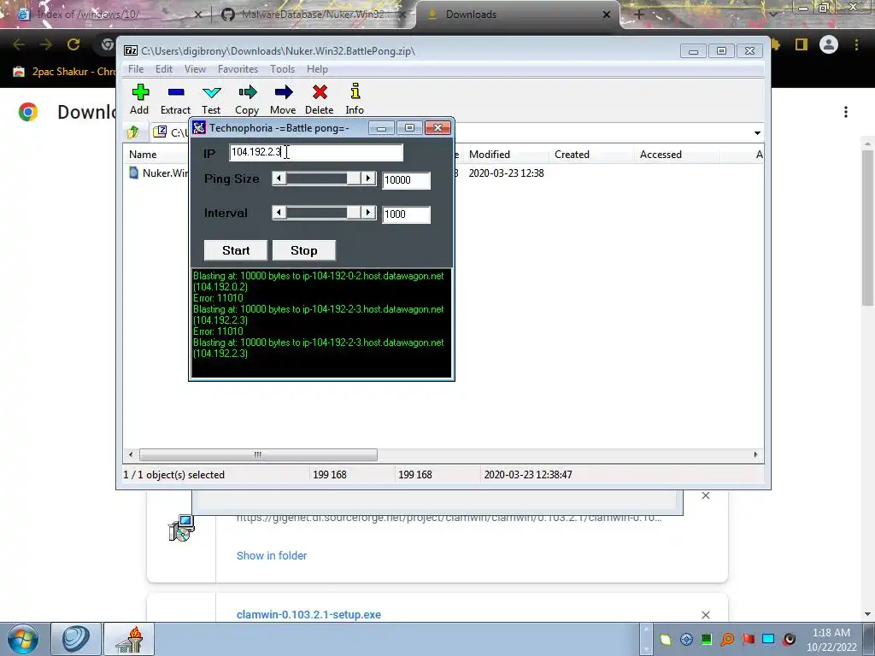
Task: Open Chrome's three-dot menu
Action: [856, 44]
